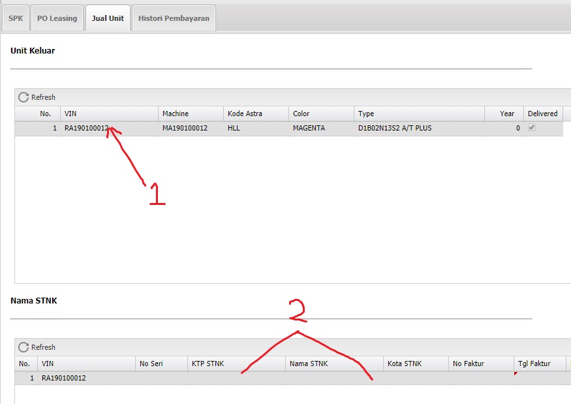
Task: Click the KTP STNK column header
Action: pyautogui.click(x=236, y=364)
